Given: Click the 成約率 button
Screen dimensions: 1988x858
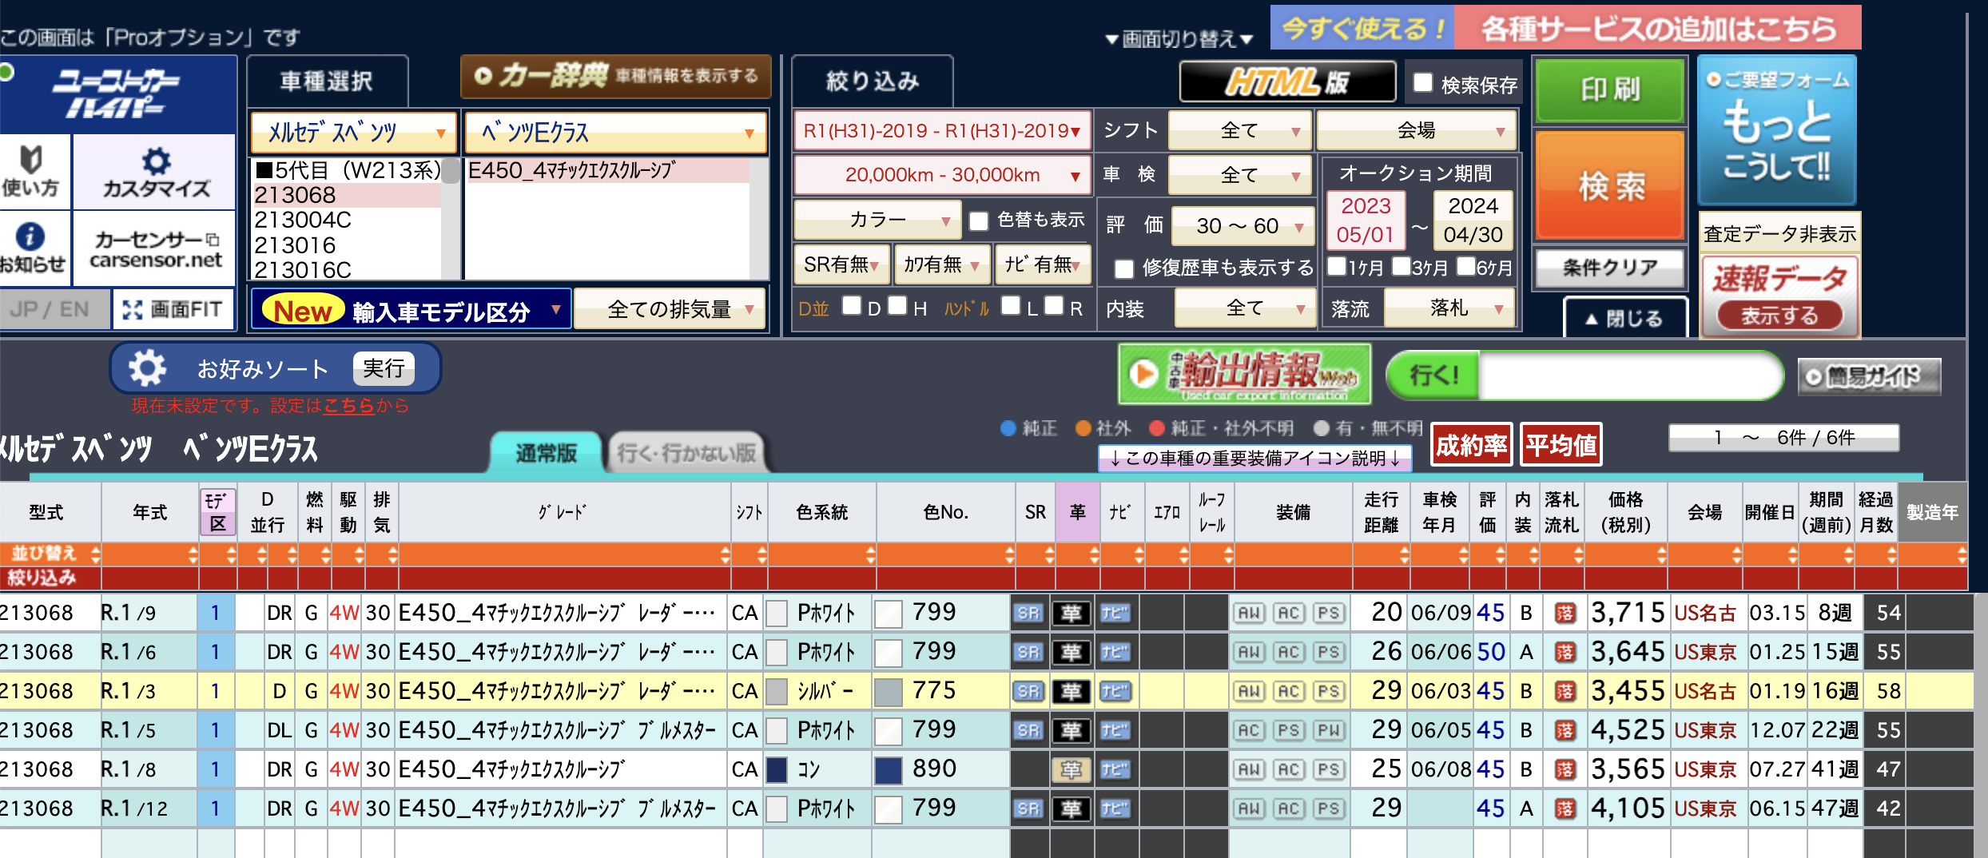Looking at the screenshot, I should pyautogui.click(x=1471, y=445).
